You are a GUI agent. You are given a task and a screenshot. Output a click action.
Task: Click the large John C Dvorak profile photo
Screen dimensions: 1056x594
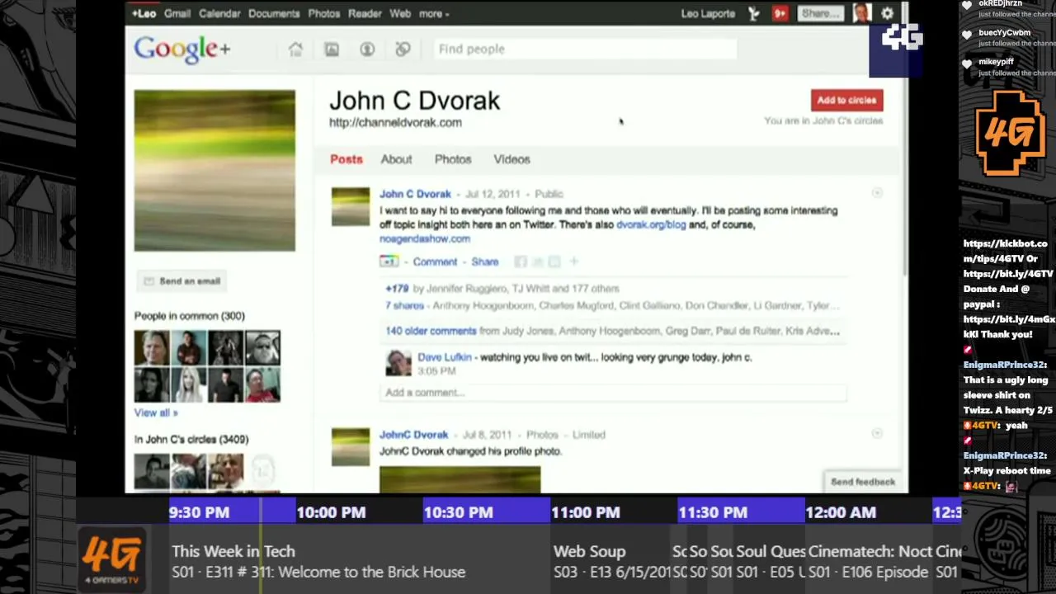point(214,171)
